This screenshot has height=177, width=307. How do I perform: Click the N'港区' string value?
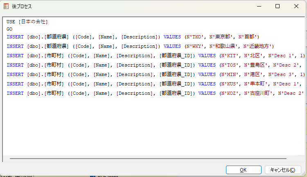point(253,74)
